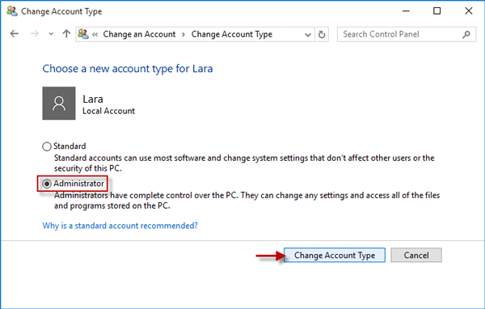This screenshot has width=485, height=309.
Task: Expand the hidden breadcrumb chevrons in the address bar
Action: (x=95, y=34)
